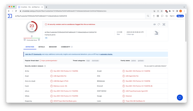Click the reanalyze file refresh icon
This screenshot has width=193, height=111.
tap(159, 25)
